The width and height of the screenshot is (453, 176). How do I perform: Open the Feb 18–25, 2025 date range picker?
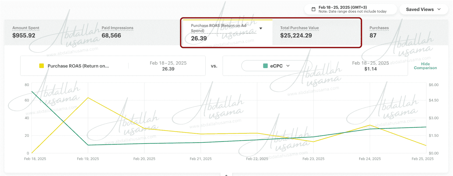(x=352, y=9)
